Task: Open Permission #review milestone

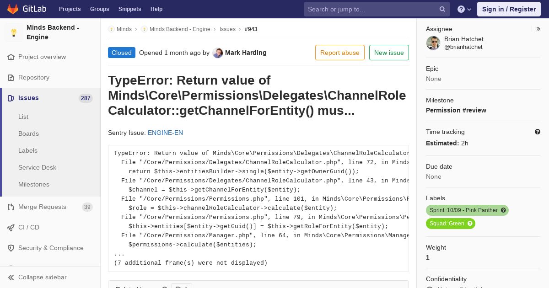Action: click(456, 110)
